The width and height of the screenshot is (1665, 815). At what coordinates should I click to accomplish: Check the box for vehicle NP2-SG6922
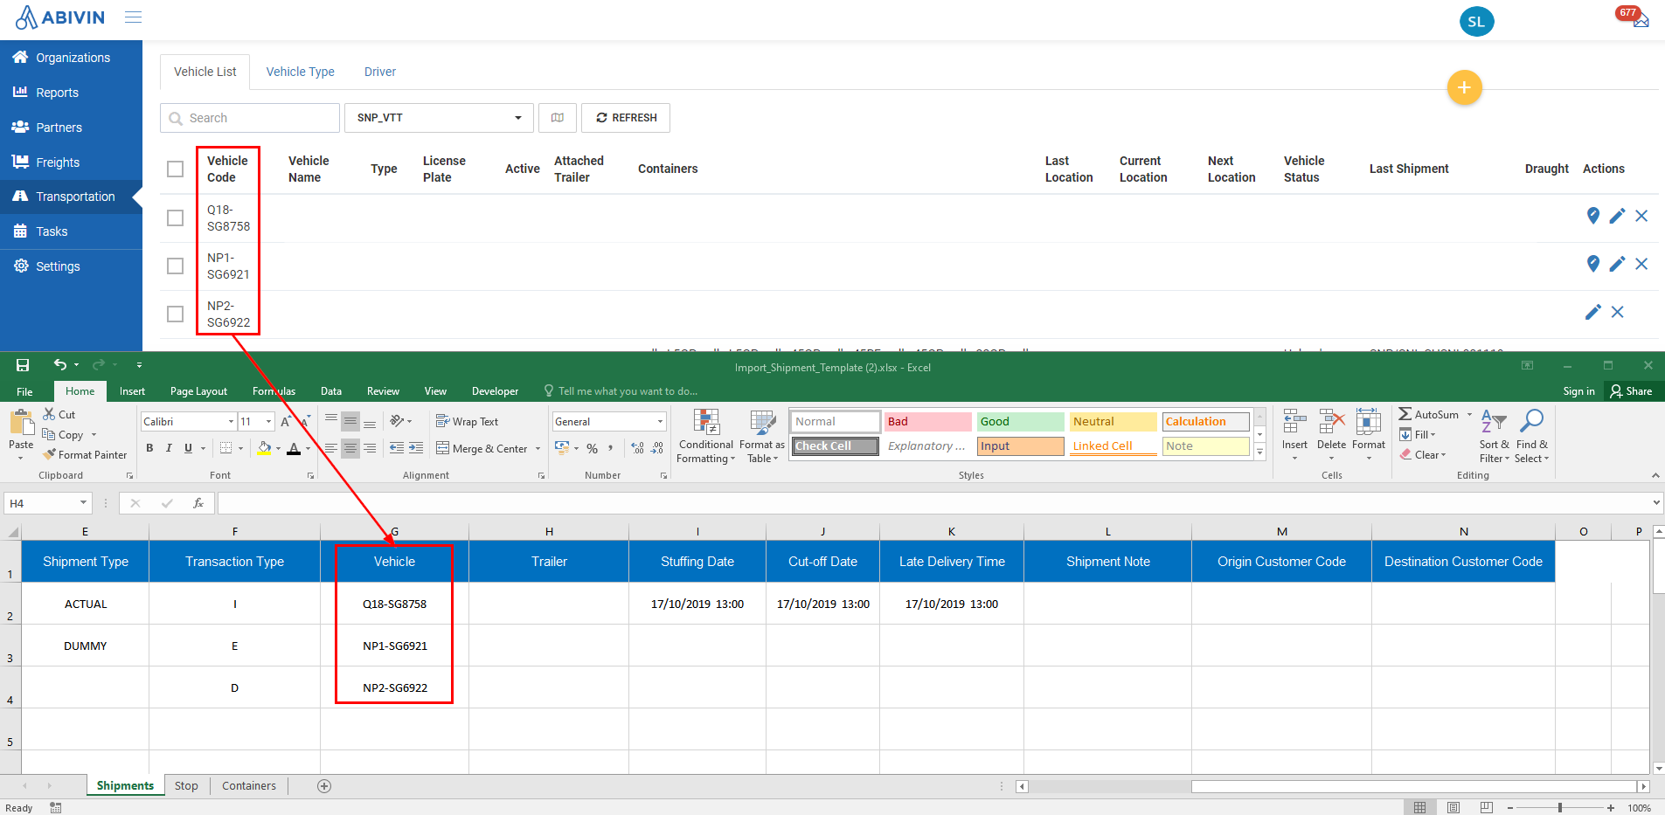[176, 314]
